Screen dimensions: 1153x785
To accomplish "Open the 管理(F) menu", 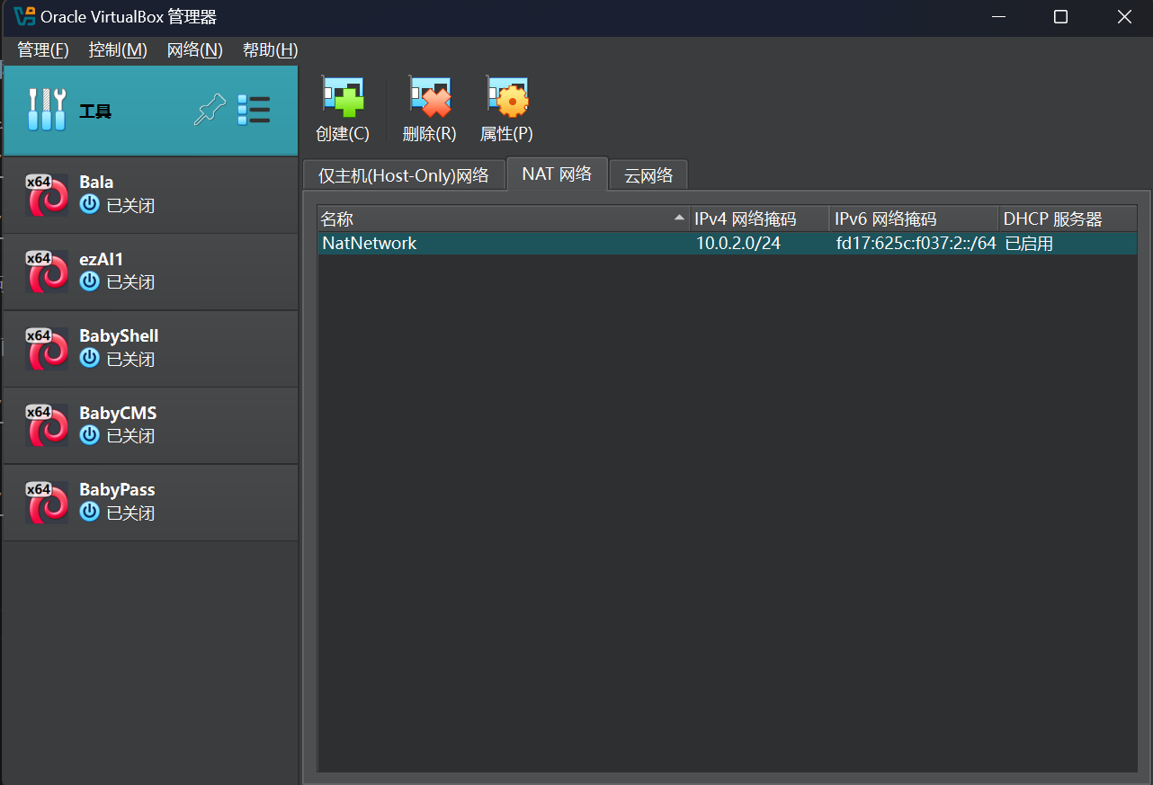I will click(42, 50).
